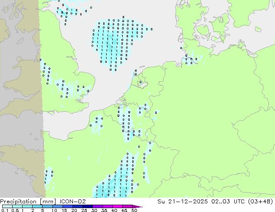Click the '20' legend scale value
This screenshot has width=275, height=212.
(x=74, y=210)
